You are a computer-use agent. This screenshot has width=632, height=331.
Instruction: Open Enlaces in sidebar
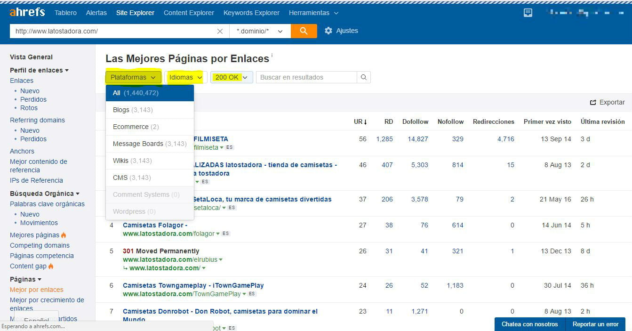(22, 81)
